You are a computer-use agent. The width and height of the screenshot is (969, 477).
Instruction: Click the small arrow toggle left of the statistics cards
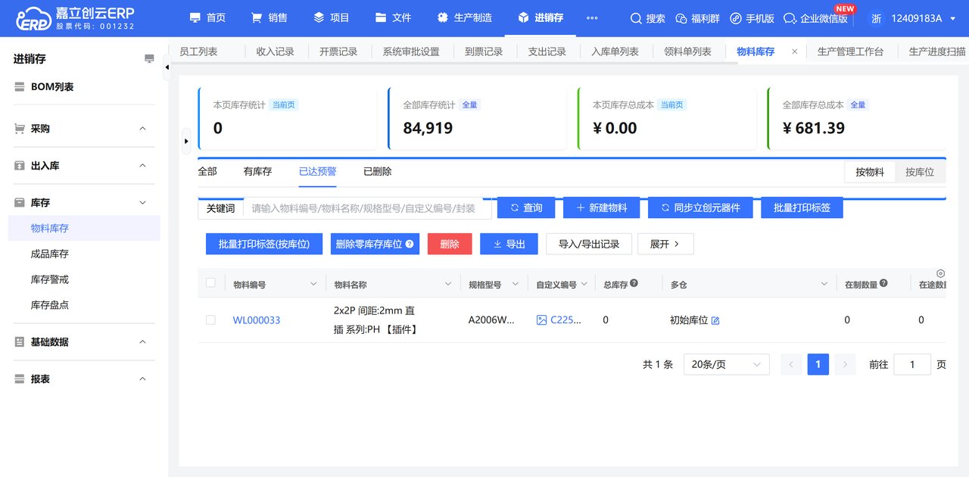click(x=186, y=141)
